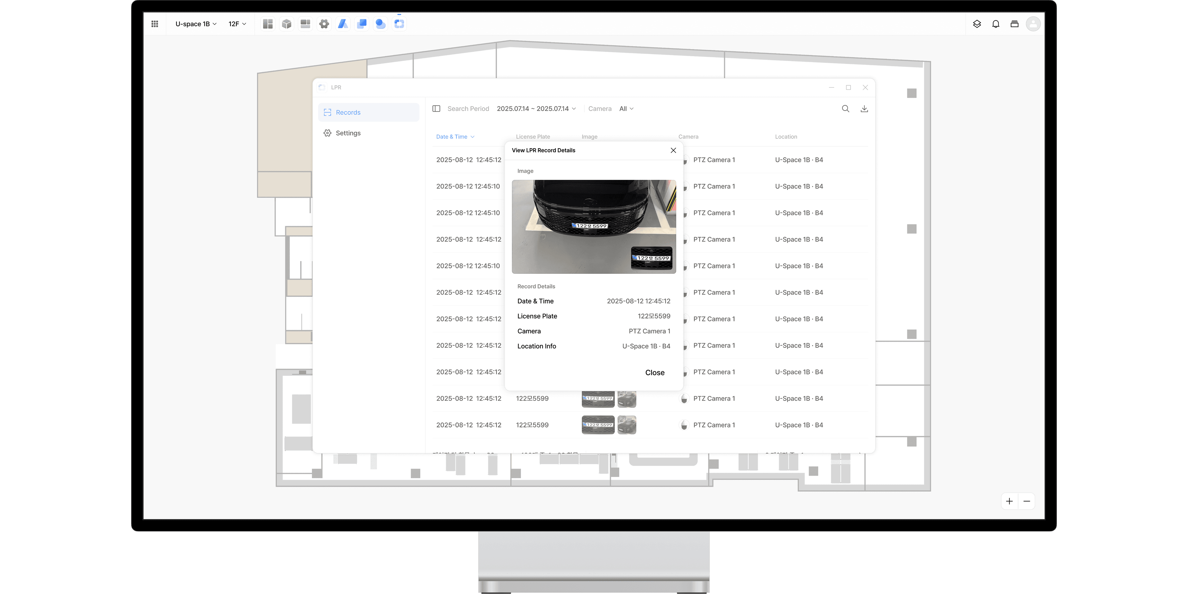
Task: Open the 12F floor selector
Action: point(237,24)
